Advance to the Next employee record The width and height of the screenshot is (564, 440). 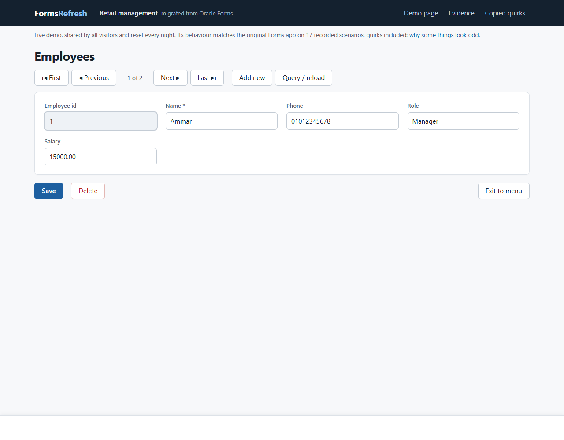[171, 78]
